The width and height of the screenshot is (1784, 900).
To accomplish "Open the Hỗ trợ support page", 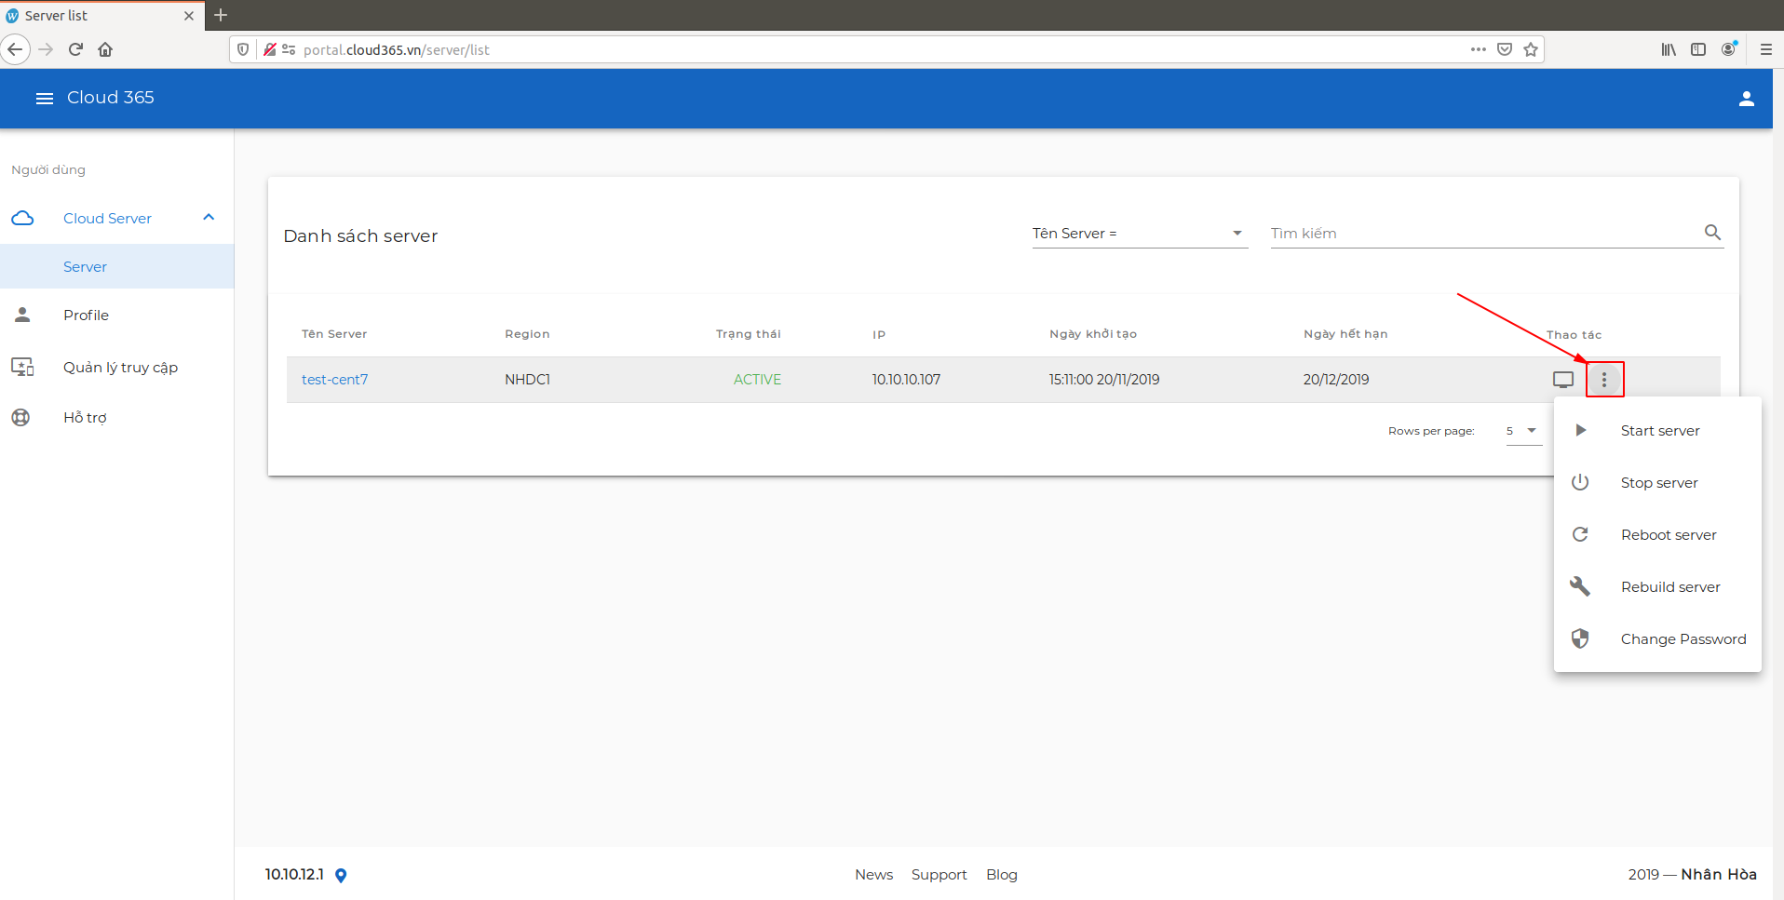I will tap(85, 418).
